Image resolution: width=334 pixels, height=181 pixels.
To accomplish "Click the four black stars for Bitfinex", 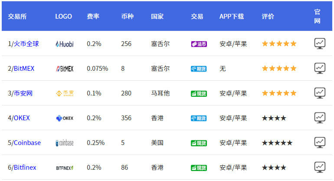I will 274,168.
